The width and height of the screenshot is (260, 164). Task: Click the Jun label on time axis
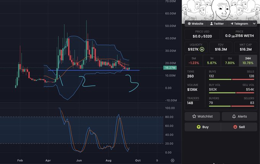pos(79,161)
